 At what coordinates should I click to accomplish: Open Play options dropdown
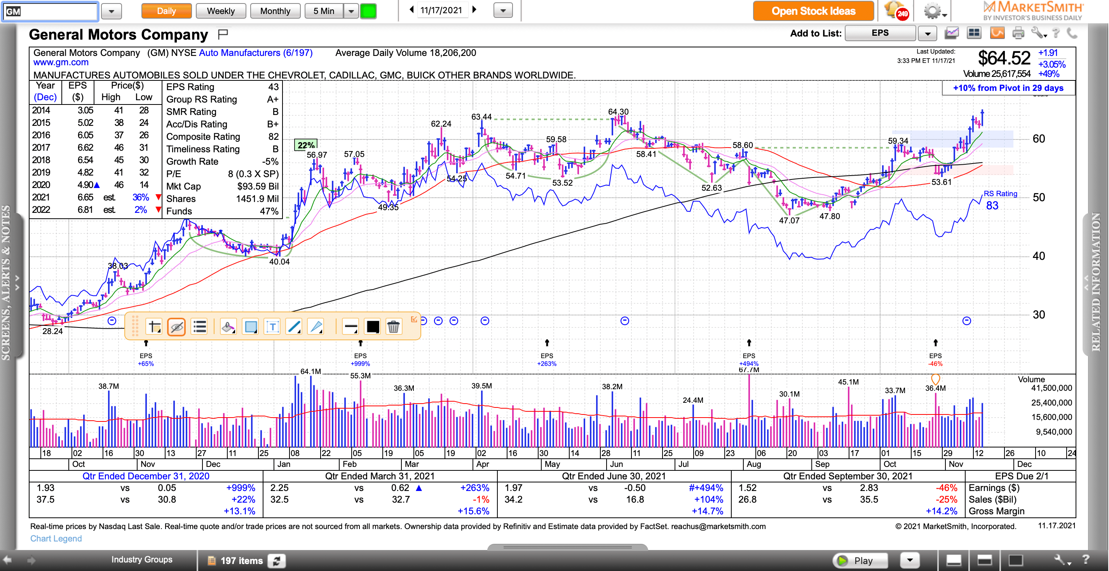pyautogui.click(x=910, y=560)
